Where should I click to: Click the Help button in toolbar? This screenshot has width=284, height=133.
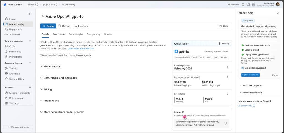(x=224, y=26)
